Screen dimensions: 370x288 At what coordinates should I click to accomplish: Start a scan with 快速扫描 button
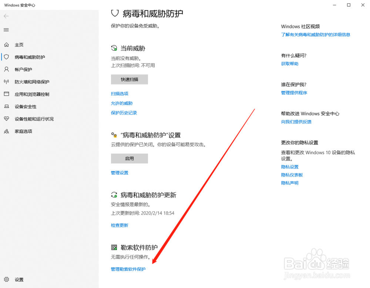click(129, 79)
